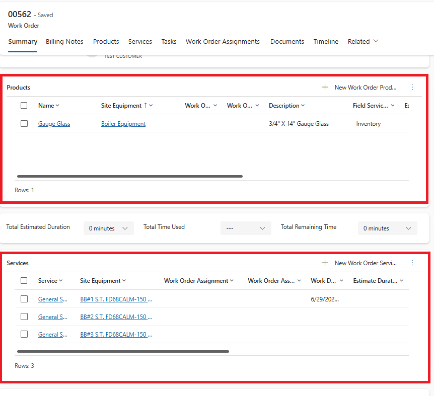Open Total Estimated Duration 0 minutes dropdown

pos(109,228)
